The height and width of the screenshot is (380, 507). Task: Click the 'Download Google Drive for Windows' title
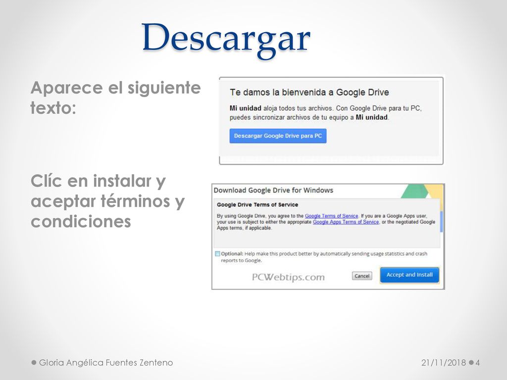coord(273,190)
